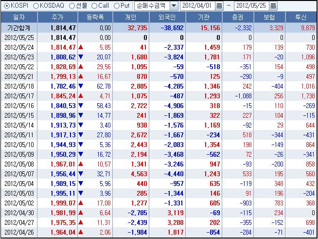Open calendar for end date 2012/05/25
Viewport: 318px width, 239px height.
pos(273,6)
